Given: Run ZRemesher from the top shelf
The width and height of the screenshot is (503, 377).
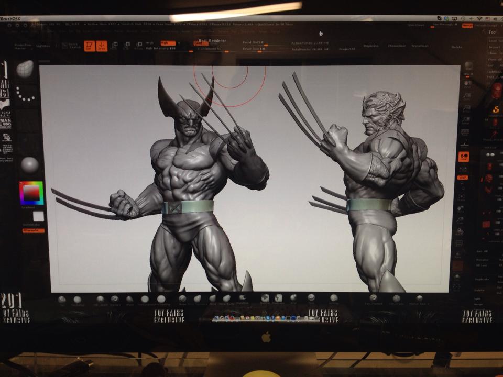Looking at the screenshot, I should pos(397,46).
